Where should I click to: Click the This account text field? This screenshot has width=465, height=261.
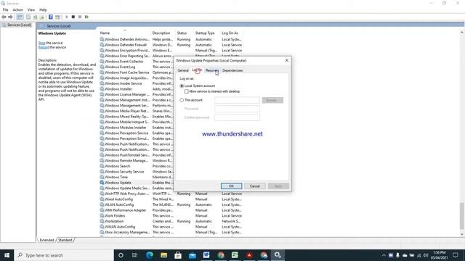(x=237, y=100)
